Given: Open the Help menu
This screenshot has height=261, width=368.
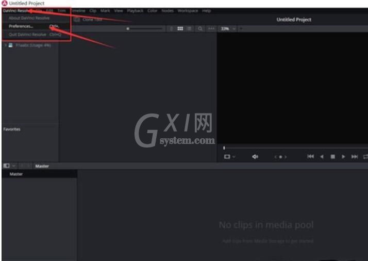Looking at the screenshot, I should [x=207, y=10].
